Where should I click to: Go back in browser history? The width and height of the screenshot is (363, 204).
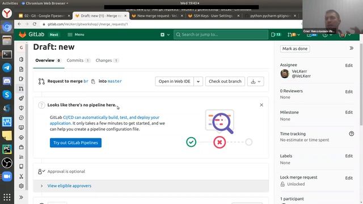coord(19,24)
